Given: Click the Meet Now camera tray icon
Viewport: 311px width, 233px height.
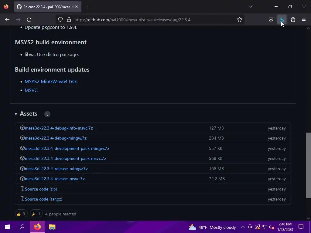Looking at the screenshot, I should [x=250, y=227].
